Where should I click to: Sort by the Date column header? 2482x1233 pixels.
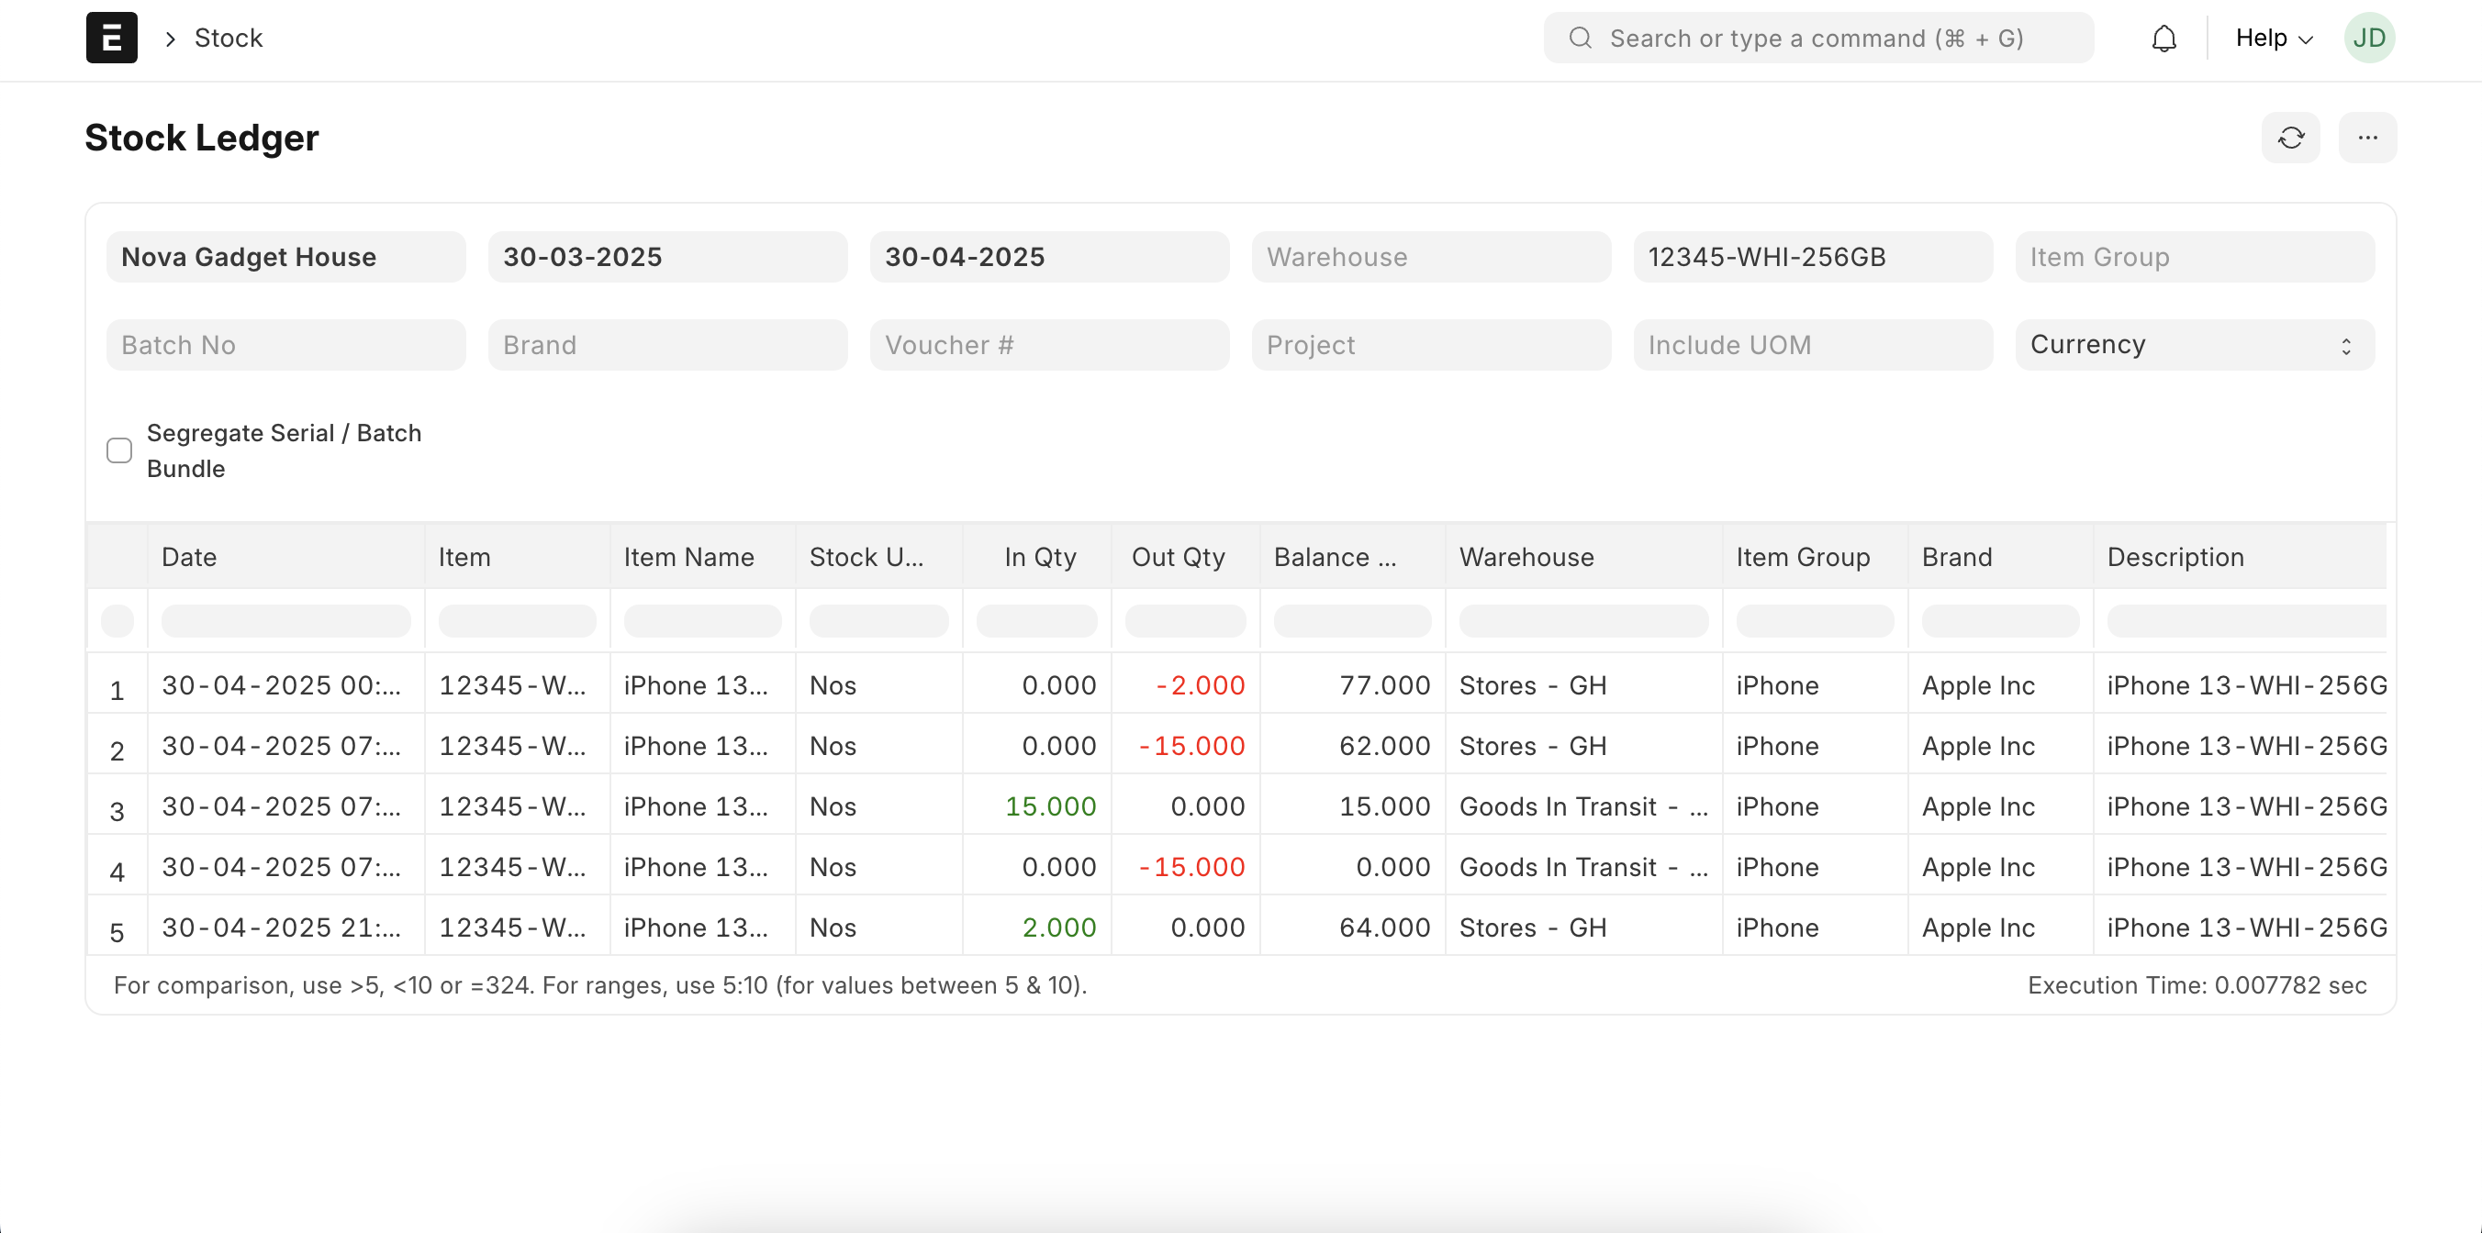(286, 557)
